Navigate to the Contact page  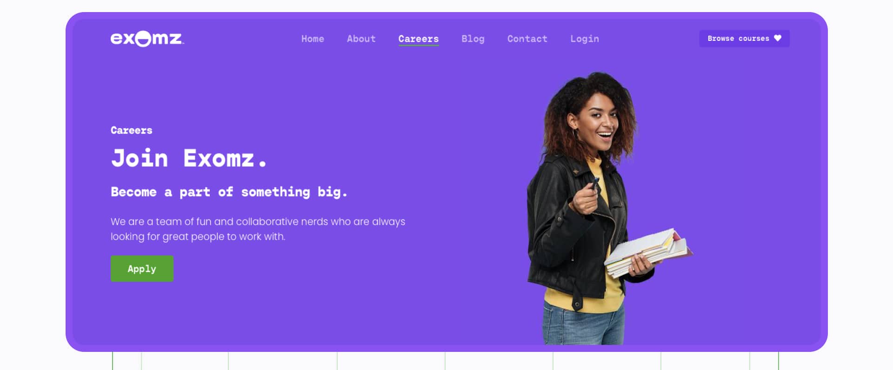click(527, 39)
